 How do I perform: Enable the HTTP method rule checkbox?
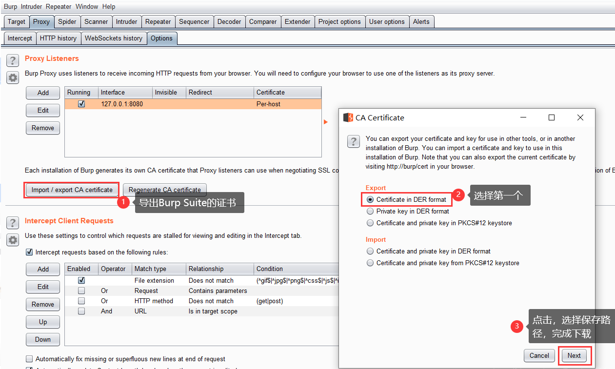(x=81, y=301)
